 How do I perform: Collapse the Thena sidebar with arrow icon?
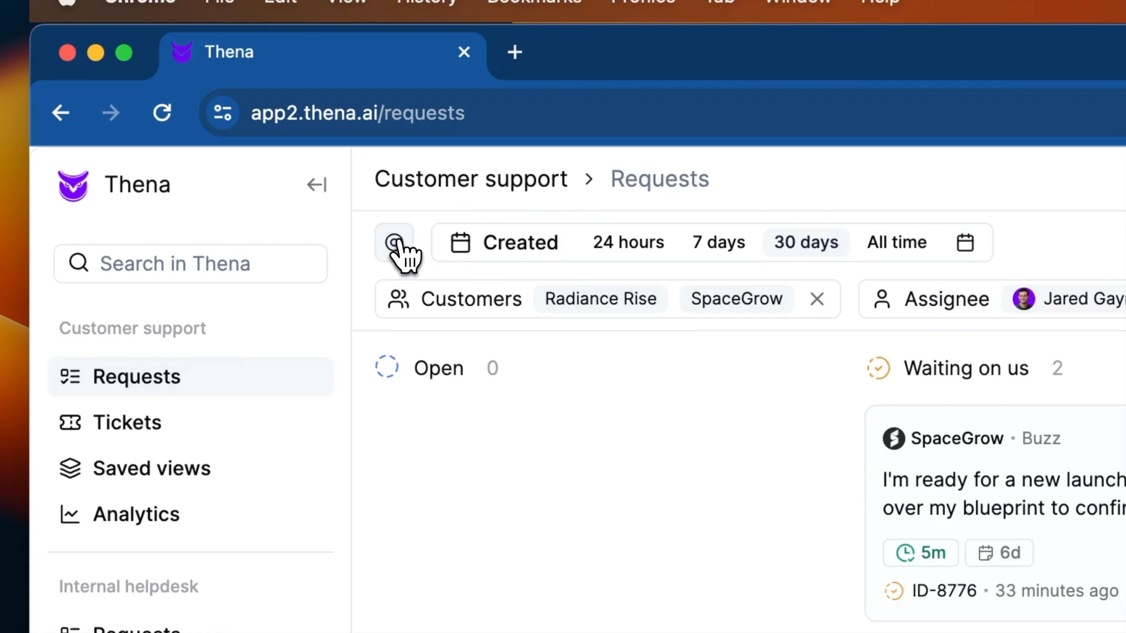316,185
